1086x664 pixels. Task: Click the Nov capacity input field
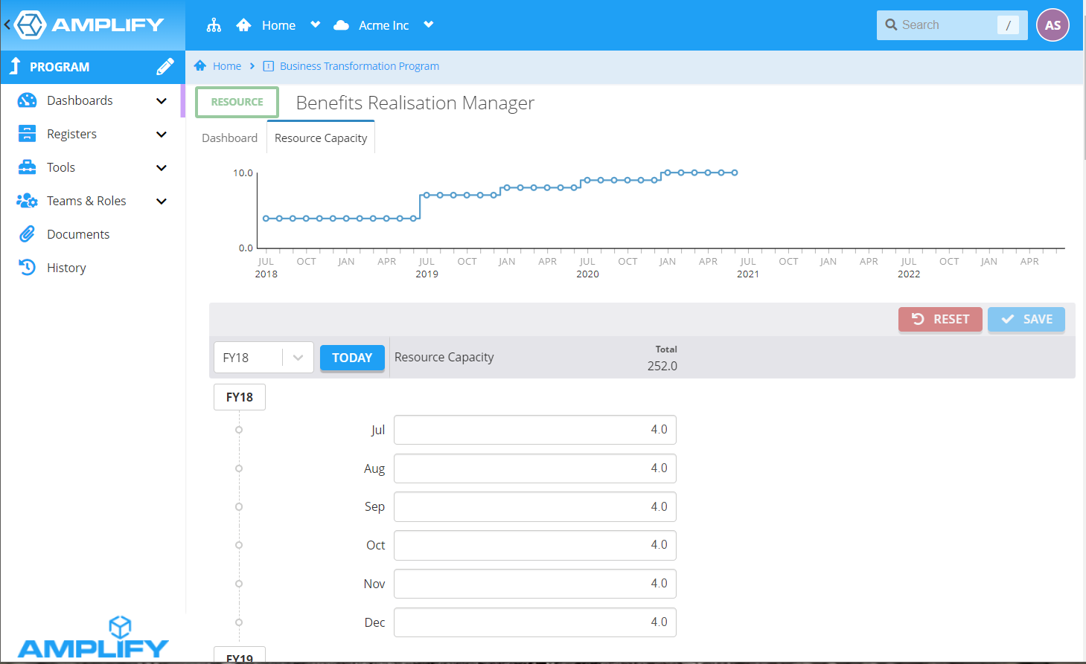535,584
